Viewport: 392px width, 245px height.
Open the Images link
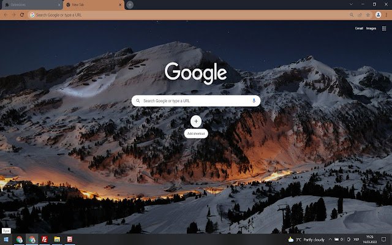click(x=371, y=28)
